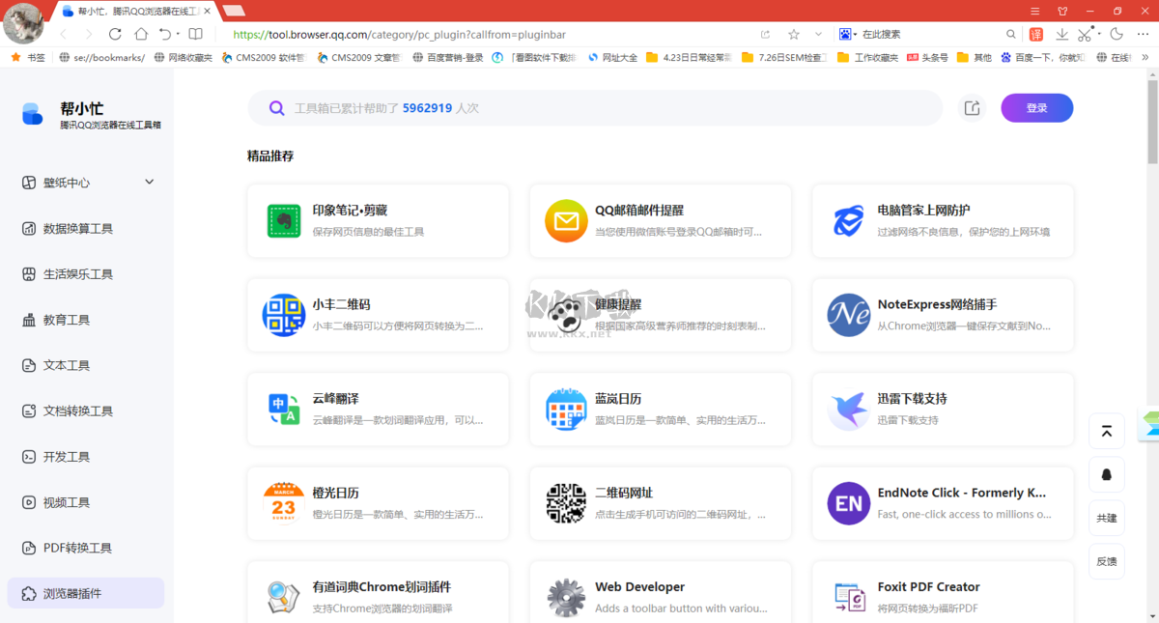Open the screenshot scissors tool
This screenshot has width=1159, height=623.
tap(1084, 34)
